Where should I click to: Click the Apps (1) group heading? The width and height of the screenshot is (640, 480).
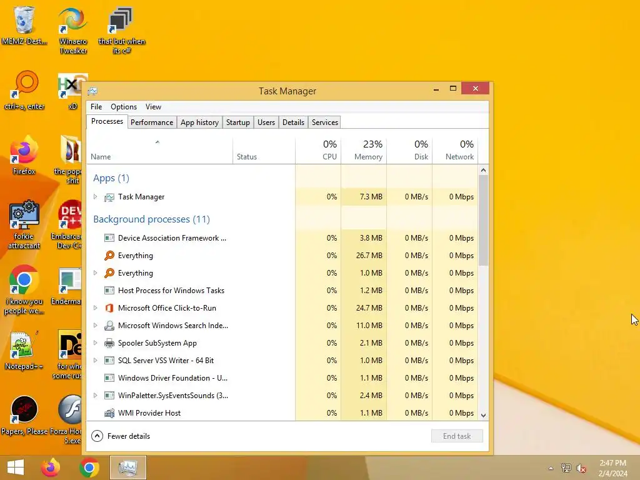(x=111, y=178)
